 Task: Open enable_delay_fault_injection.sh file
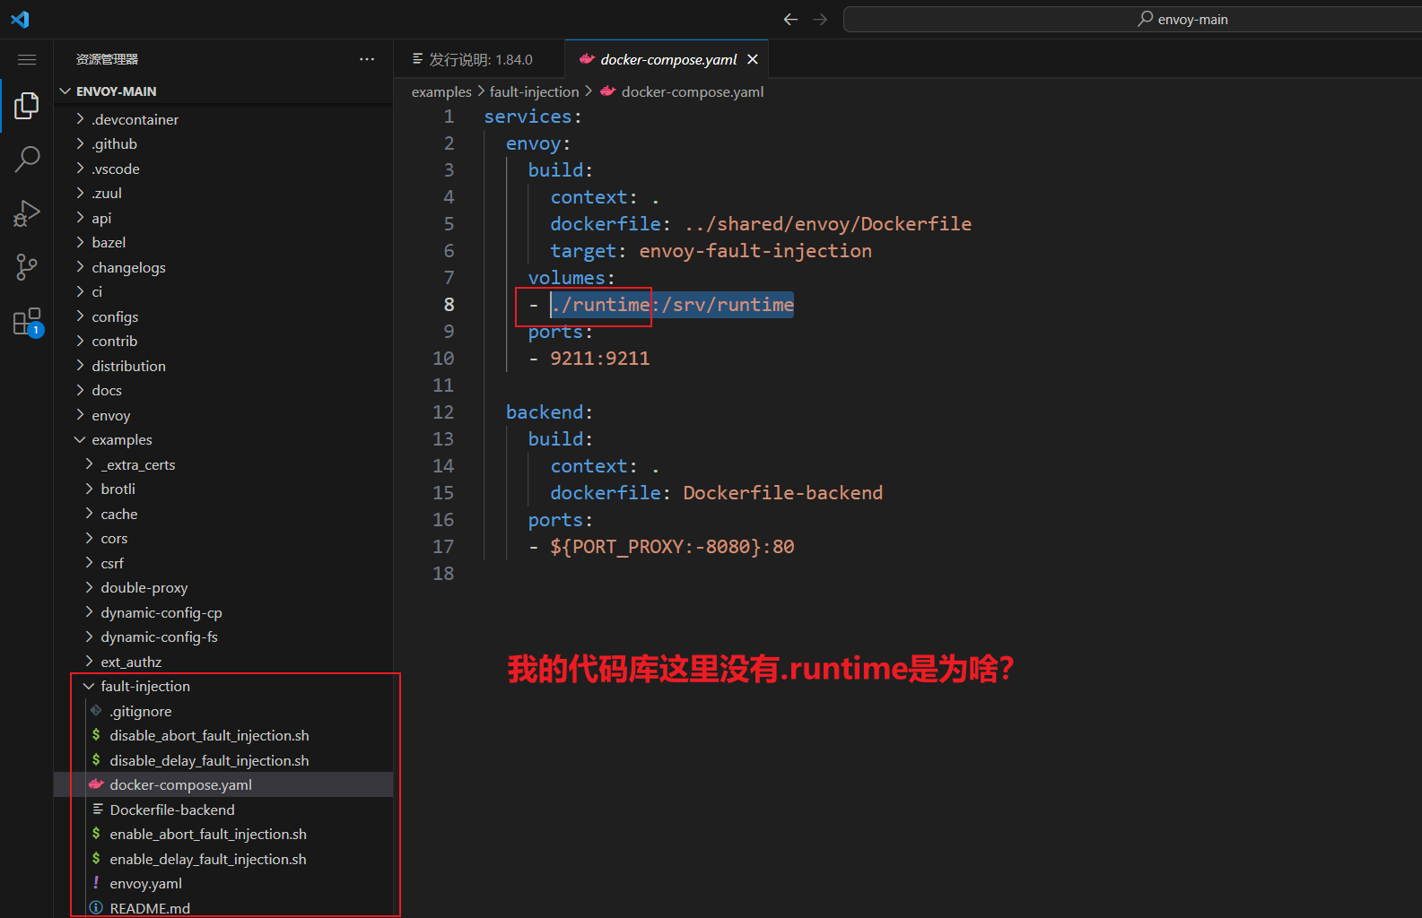point(223,859)
